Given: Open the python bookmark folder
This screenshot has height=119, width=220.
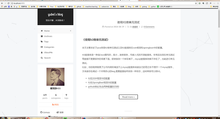Looking at the screenshot, I should [152, 7].
